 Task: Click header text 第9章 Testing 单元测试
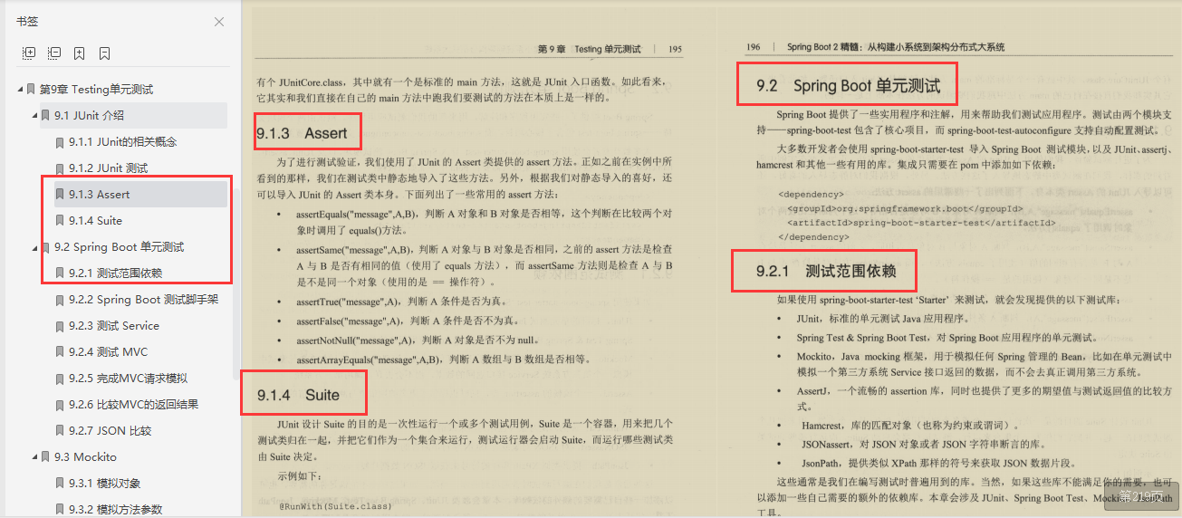click(589, 49)
